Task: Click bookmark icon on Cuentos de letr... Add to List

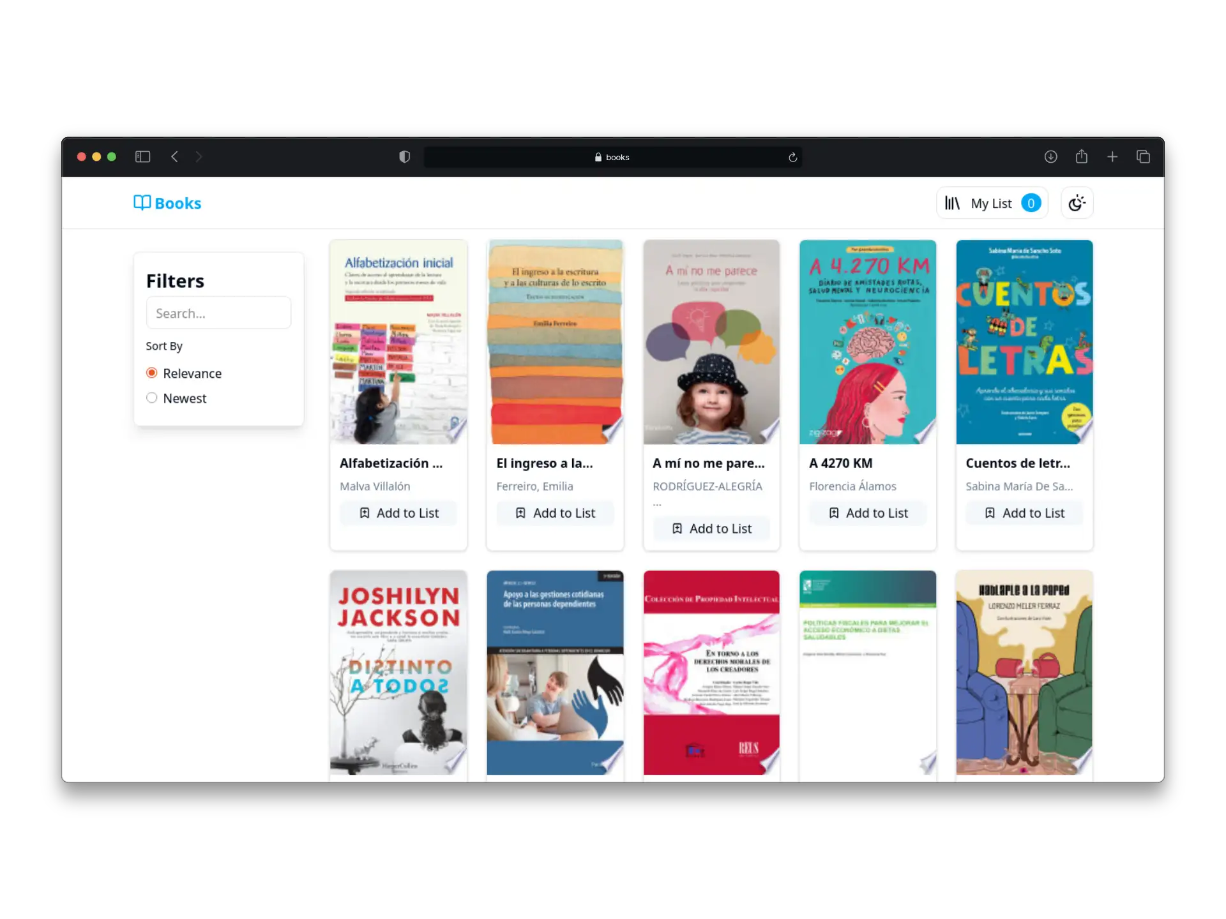Action: click(x=990, y=513)
